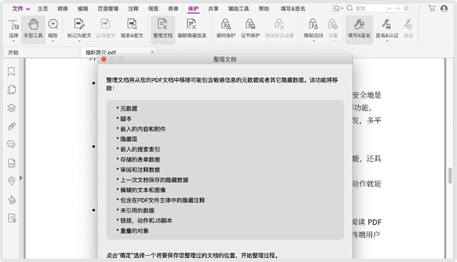Expand the 标记为密文 dropdown arrow
The width and height of the screenshot is (457, 262).
[x=79, y=41]
